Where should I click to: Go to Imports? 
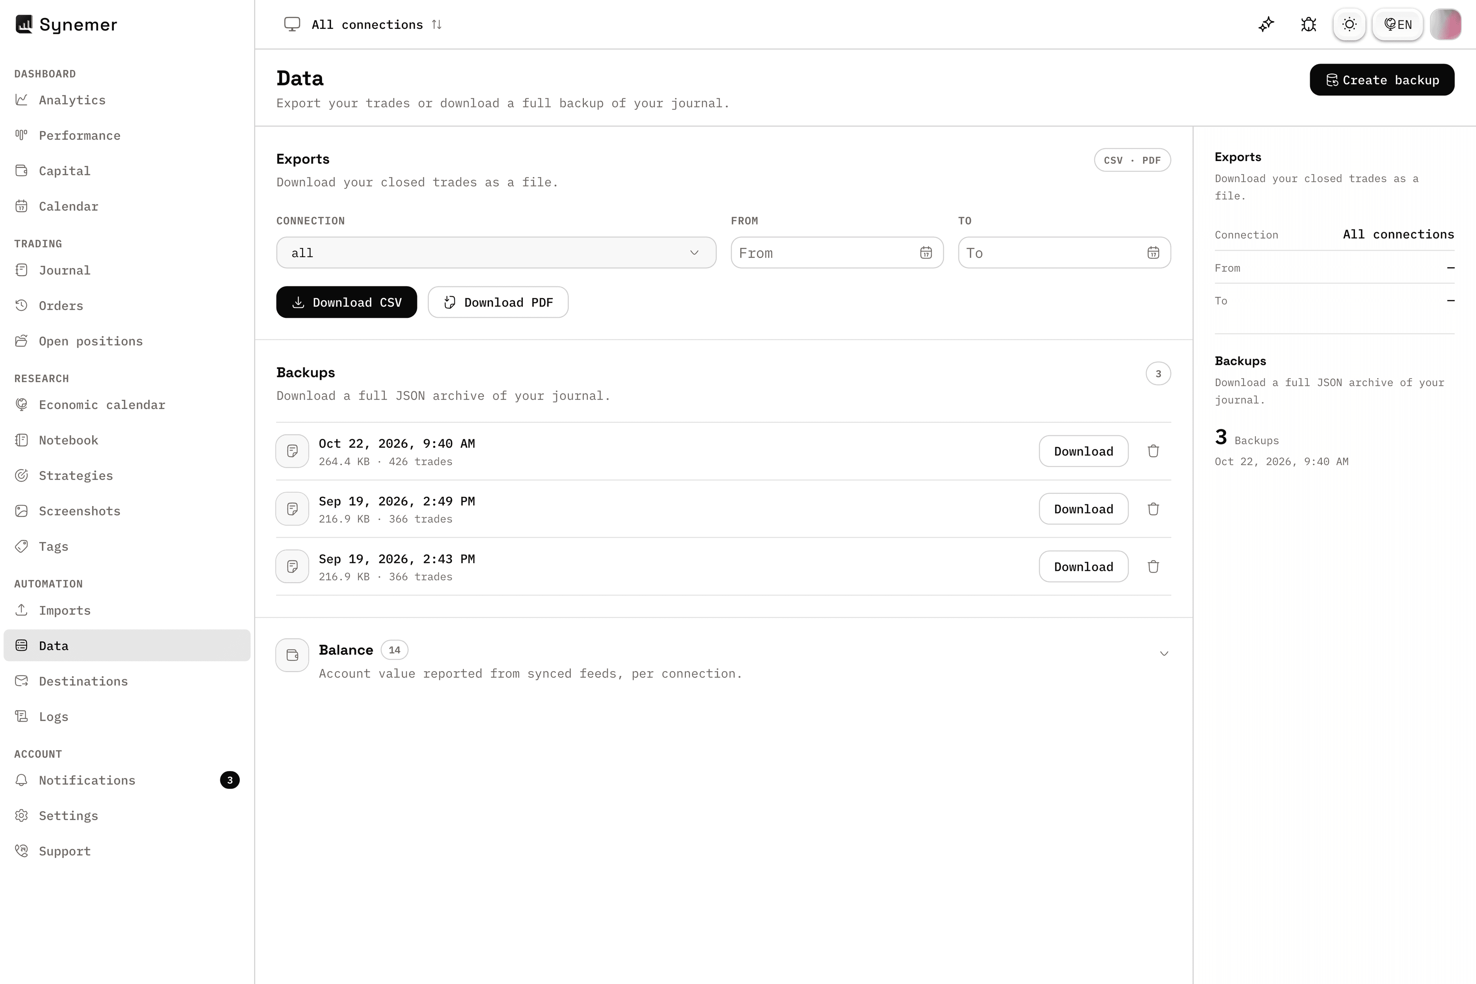coord(127,611)
